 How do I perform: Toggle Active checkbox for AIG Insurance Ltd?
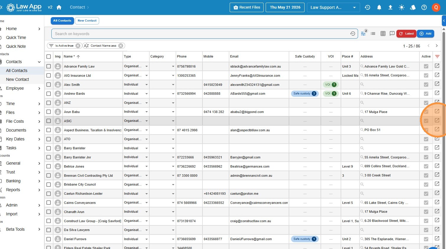pyautogui.click(x=426, y=76)
